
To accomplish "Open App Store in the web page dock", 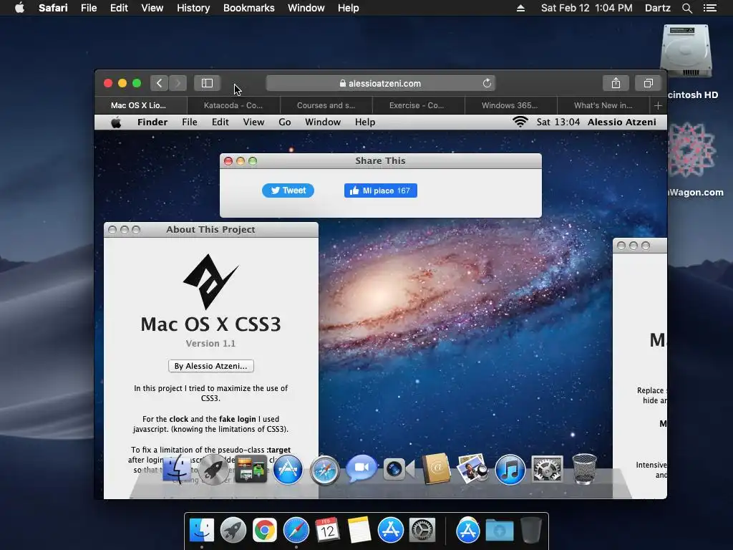I will (288, 470).
